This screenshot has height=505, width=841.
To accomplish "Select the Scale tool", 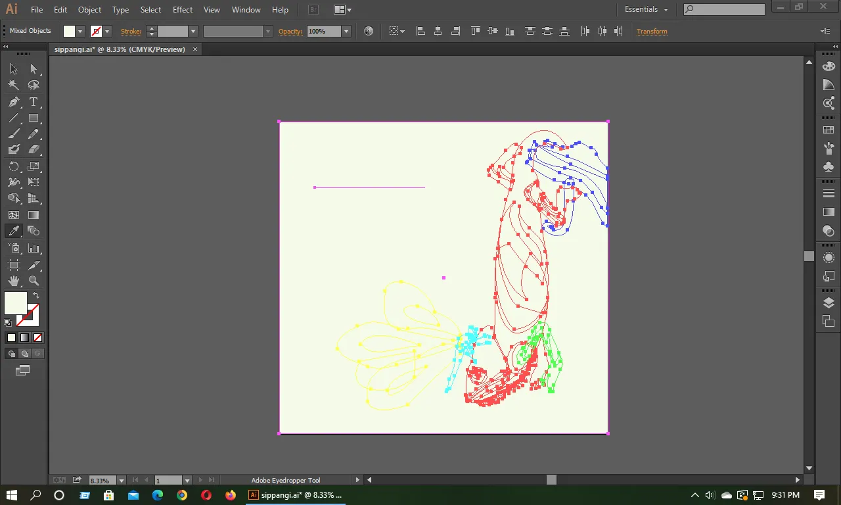I will 34,166.
